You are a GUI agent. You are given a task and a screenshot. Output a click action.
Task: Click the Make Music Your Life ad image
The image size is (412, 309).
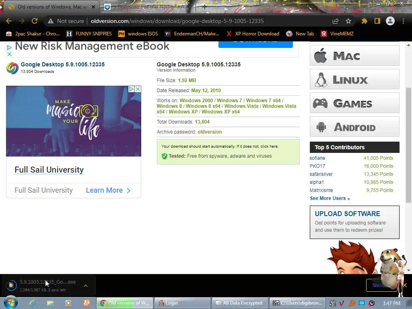pyautogui.click(x=74, y=121)
